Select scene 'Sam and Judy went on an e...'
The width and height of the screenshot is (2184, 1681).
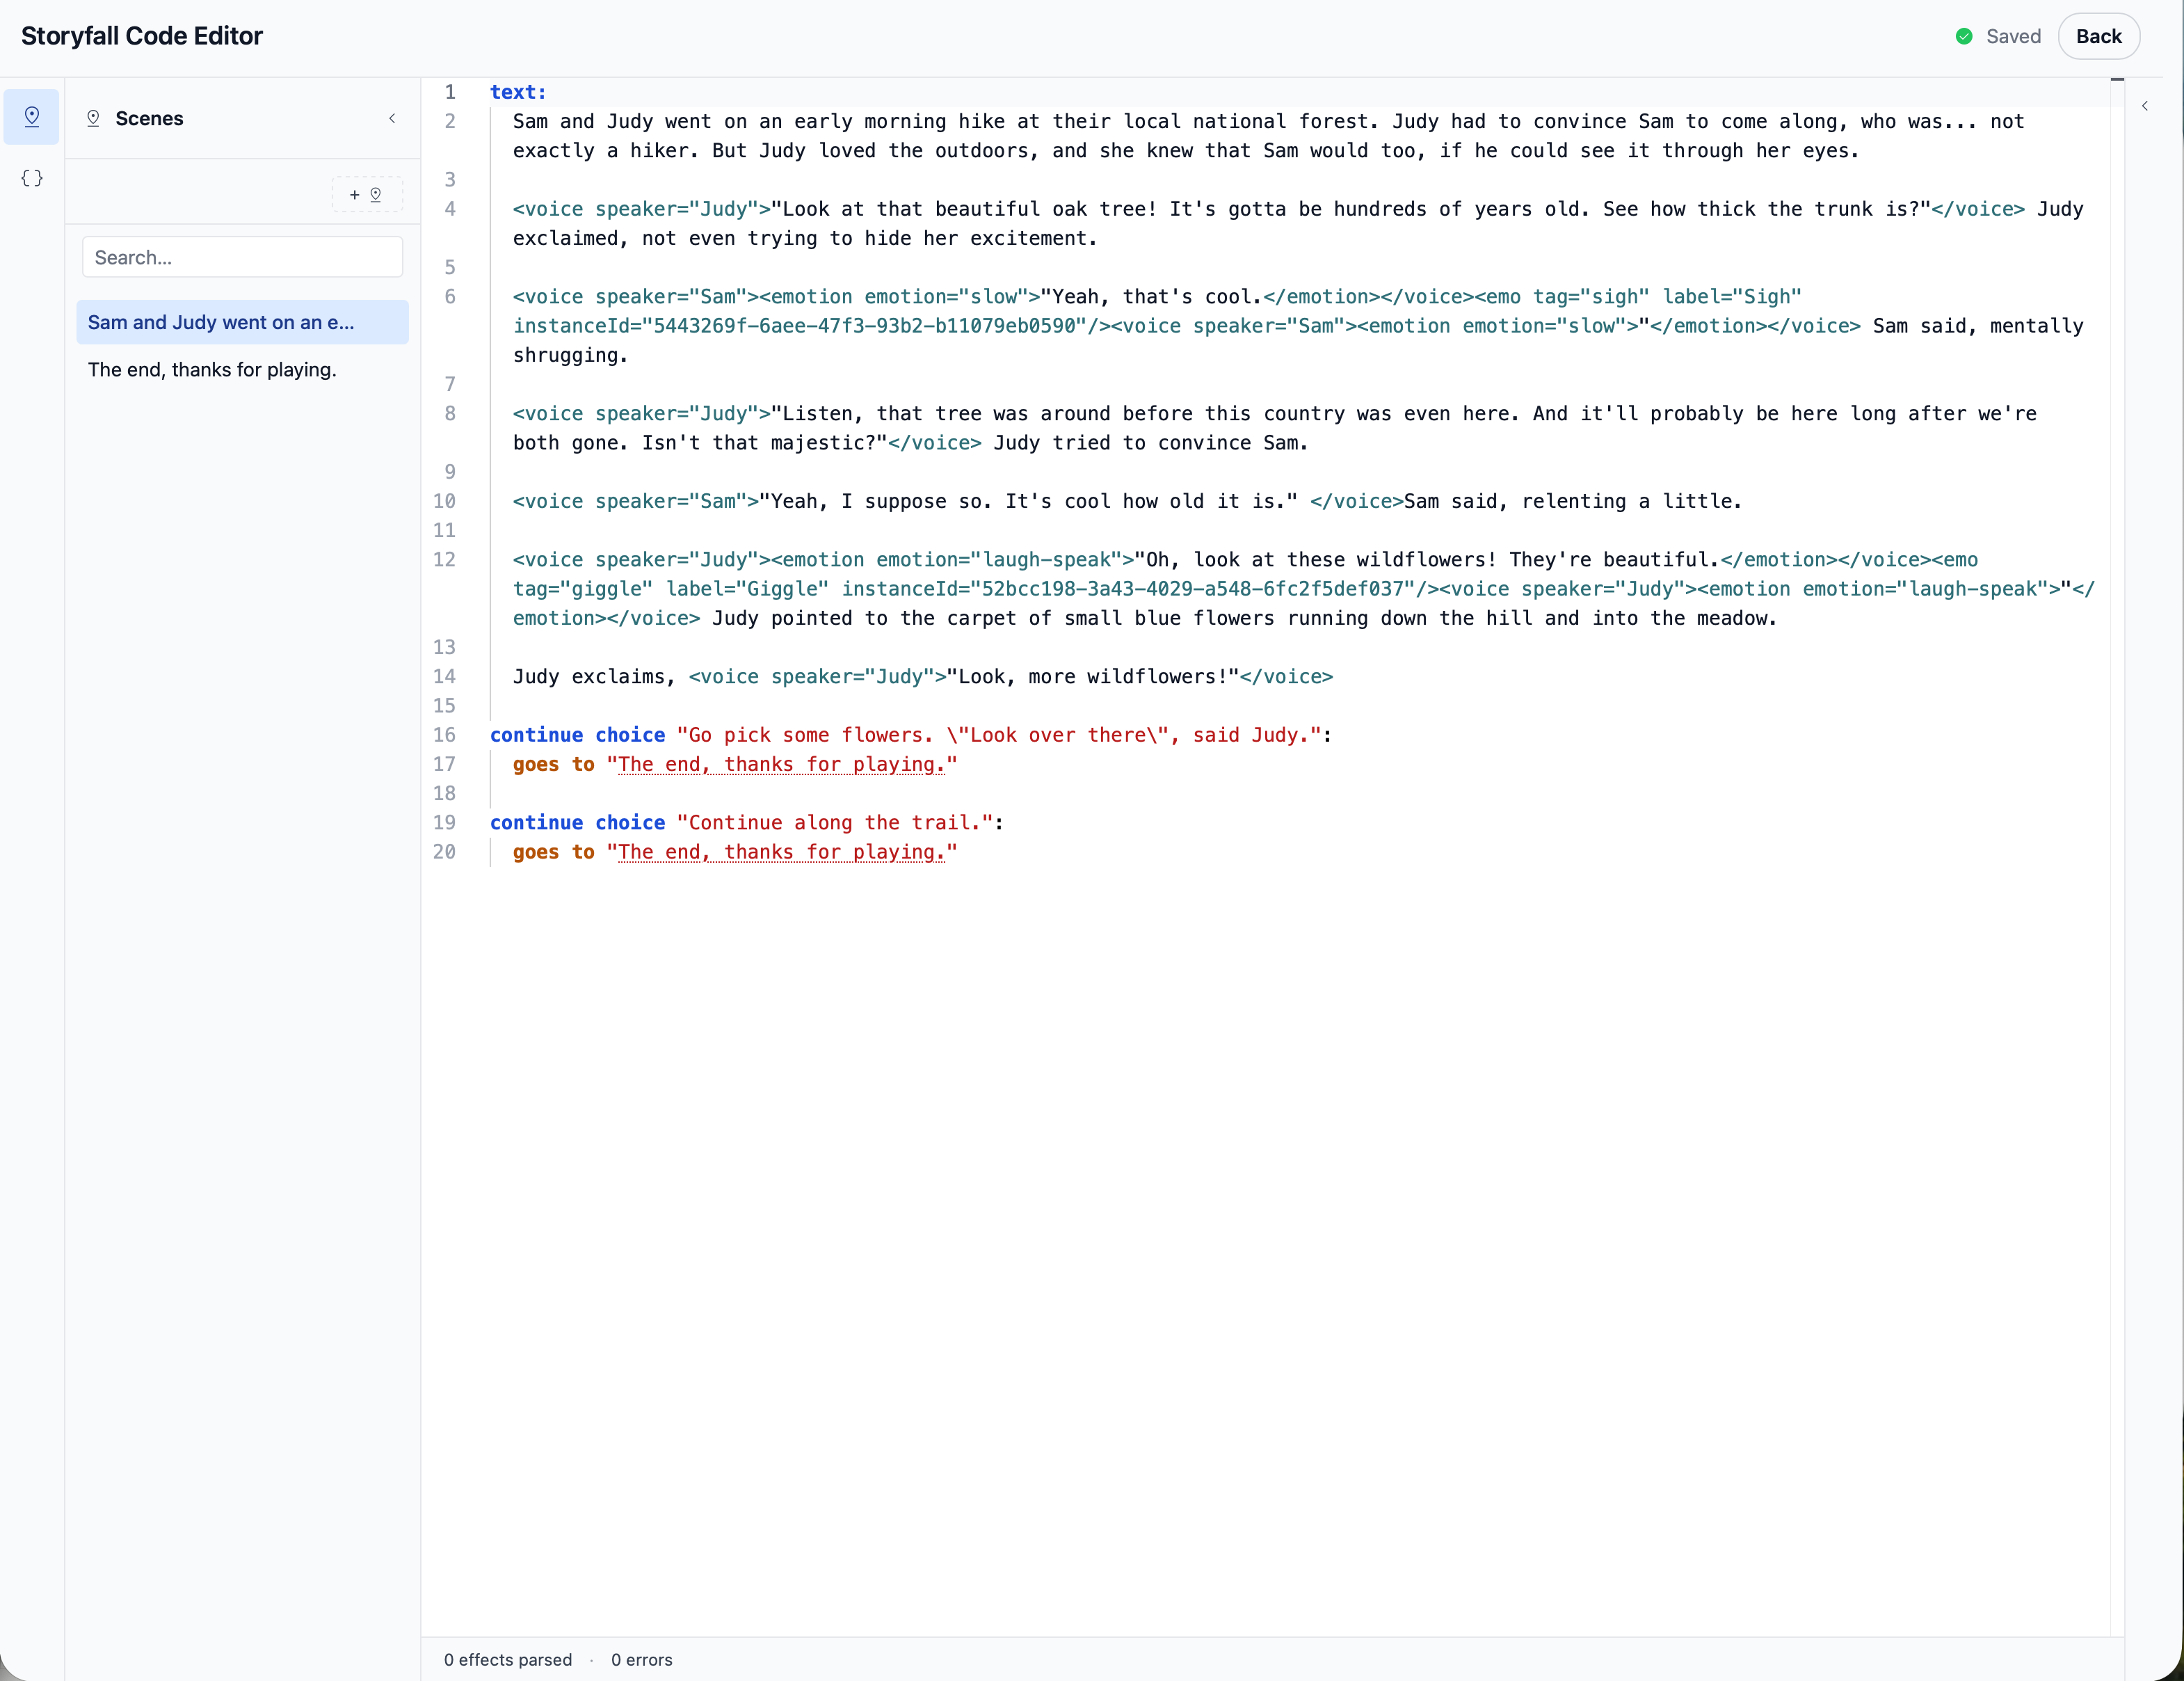tap(242, 322)
